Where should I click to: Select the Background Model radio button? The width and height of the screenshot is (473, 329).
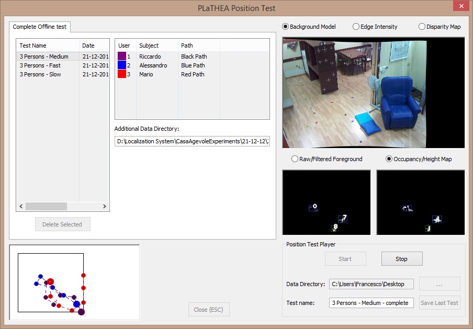(x=286, y=27)
